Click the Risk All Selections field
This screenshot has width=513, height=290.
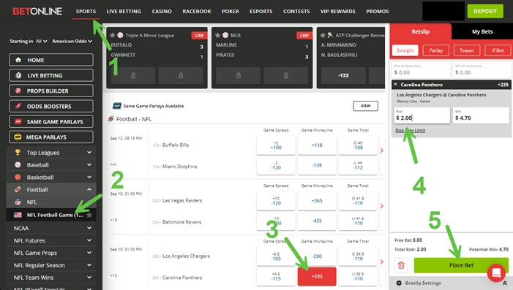point(420,69)
